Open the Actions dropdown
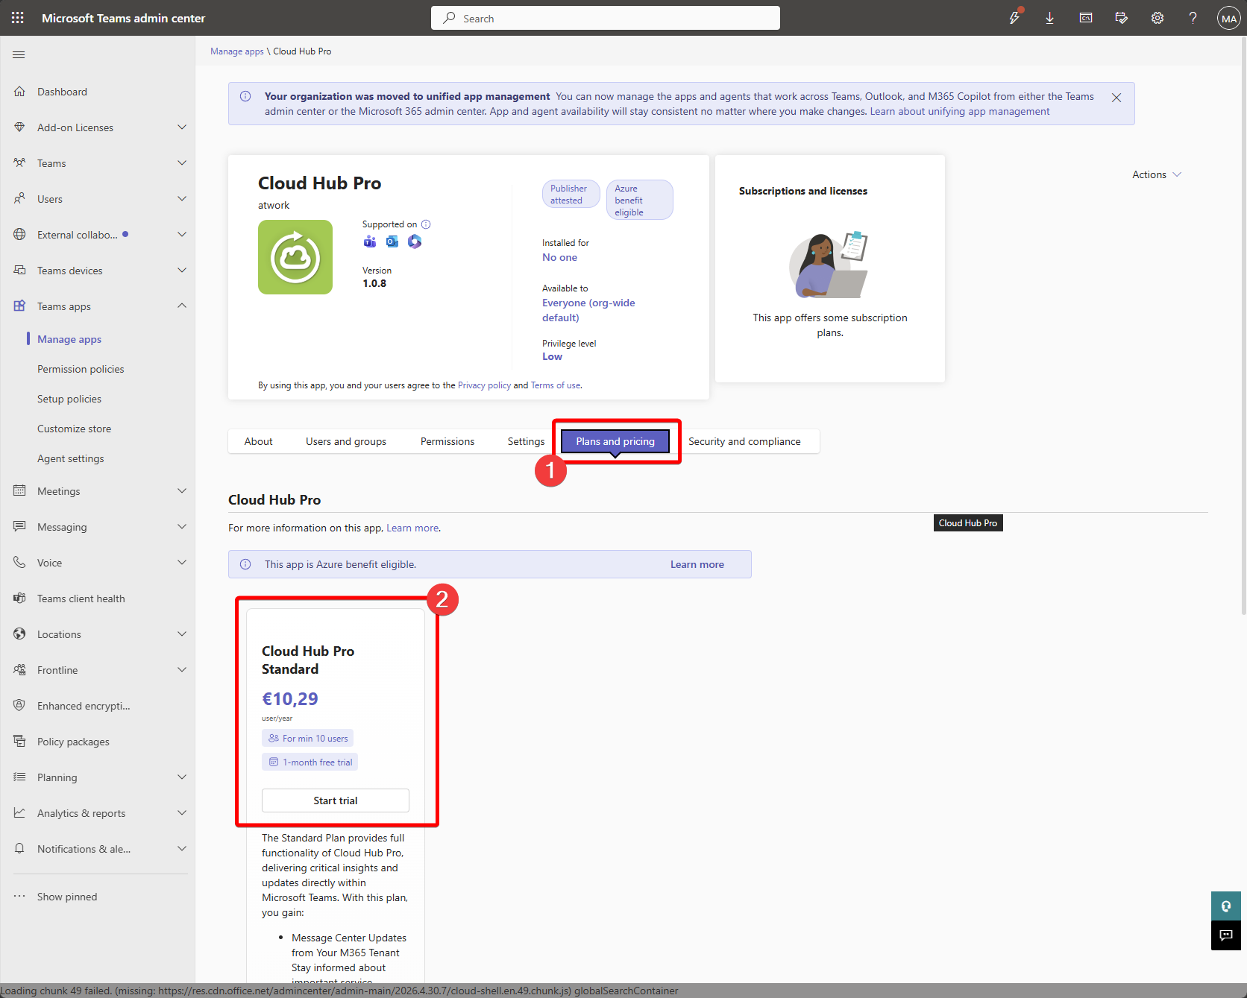This screenshot has height=998, width=1247. pos(1157,174)
